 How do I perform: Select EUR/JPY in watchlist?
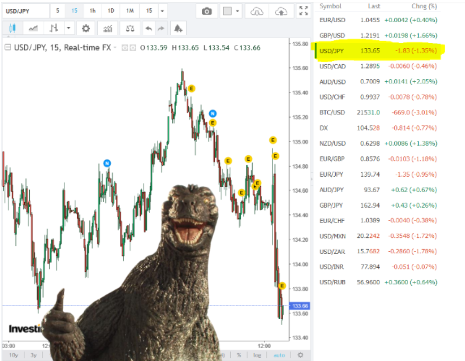[x=378, y=174]
